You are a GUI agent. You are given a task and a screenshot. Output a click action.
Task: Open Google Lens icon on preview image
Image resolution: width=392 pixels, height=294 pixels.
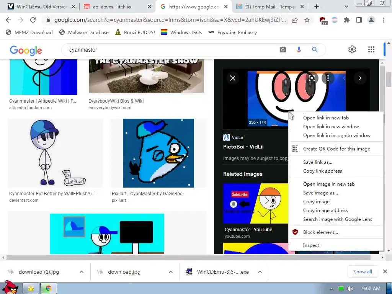point(312,78)
